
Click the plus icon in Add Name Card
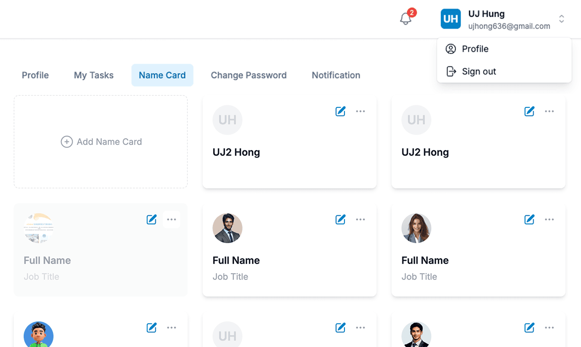67,142
